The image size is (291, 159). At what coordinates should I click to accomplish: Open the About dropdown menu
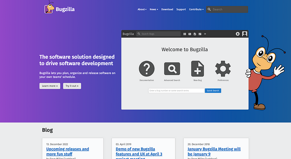(142, 9)
